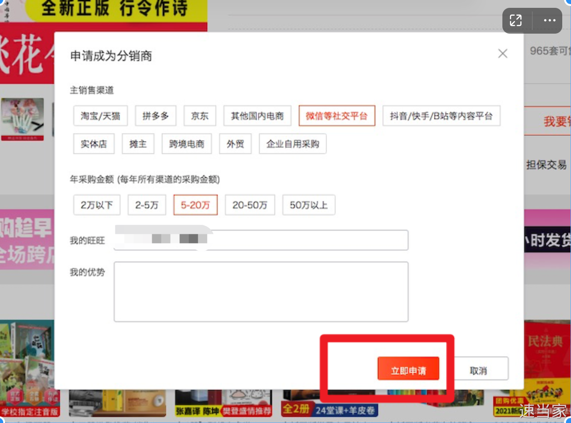Click into the 我的优势 text area
Image resolution: width=571 pixels, height=423 pixels.
[261, 292]
